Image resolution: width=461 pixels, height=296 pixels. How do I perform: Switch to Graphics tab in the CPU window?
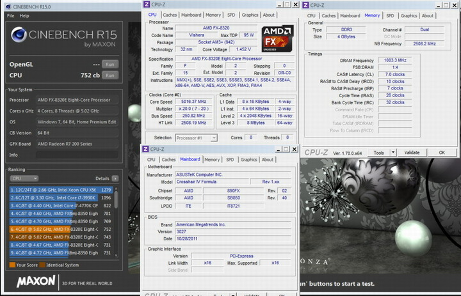(250, 15)
